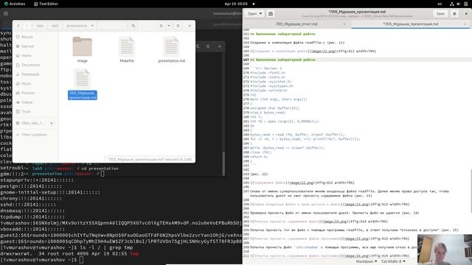Click the terminal prompt at bottom
472x265 pixels.
point(42,260)
